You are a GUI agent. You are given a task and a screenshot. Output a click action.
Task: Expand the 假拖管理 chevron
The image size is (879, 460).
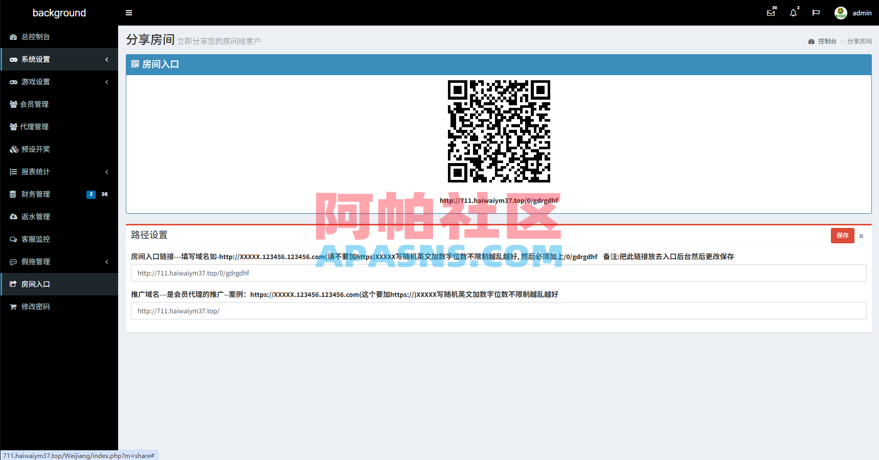coord(107,262)
